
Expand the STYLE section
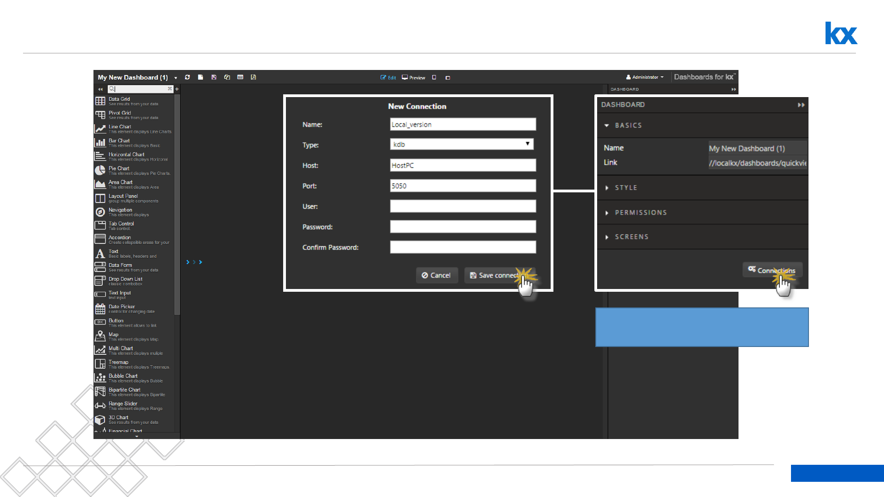[x=626, y=188]
